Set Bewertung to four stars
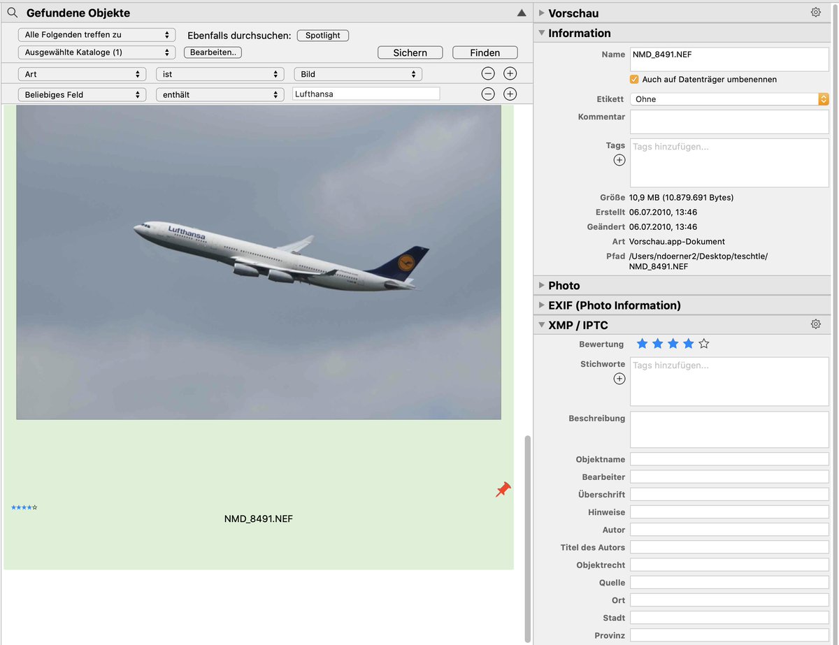This screenshot has width=839, height=645. (x=688, y=344)
